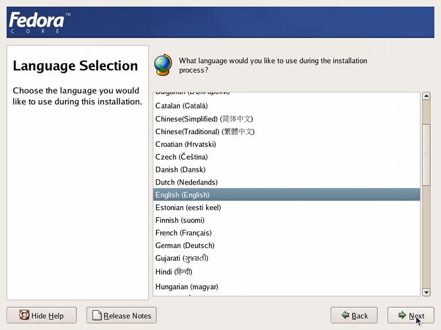The width and height of the screenshot is (441, 330).
Task: Click the globe icon beside the language question
Action: (163, 65)
